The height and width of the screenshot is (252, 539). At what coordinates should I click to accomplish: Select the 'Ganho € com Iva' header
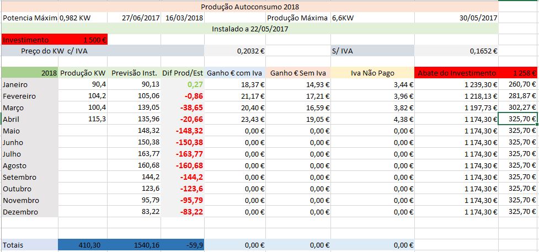235,73
